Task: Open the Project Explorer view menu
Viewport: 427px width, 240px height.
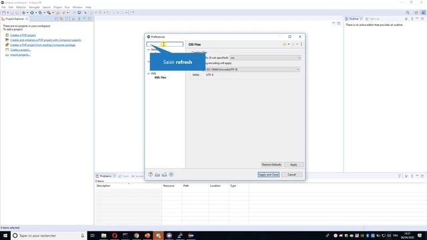Action: click(x=79, y=19)
